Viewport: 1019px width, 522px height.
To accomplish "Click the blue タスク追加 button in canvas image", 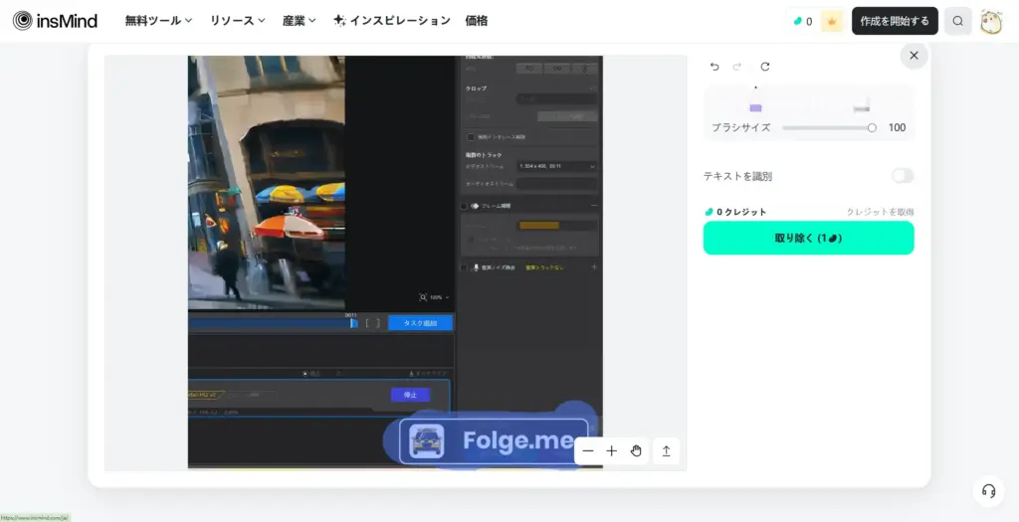I will (420, 323).
